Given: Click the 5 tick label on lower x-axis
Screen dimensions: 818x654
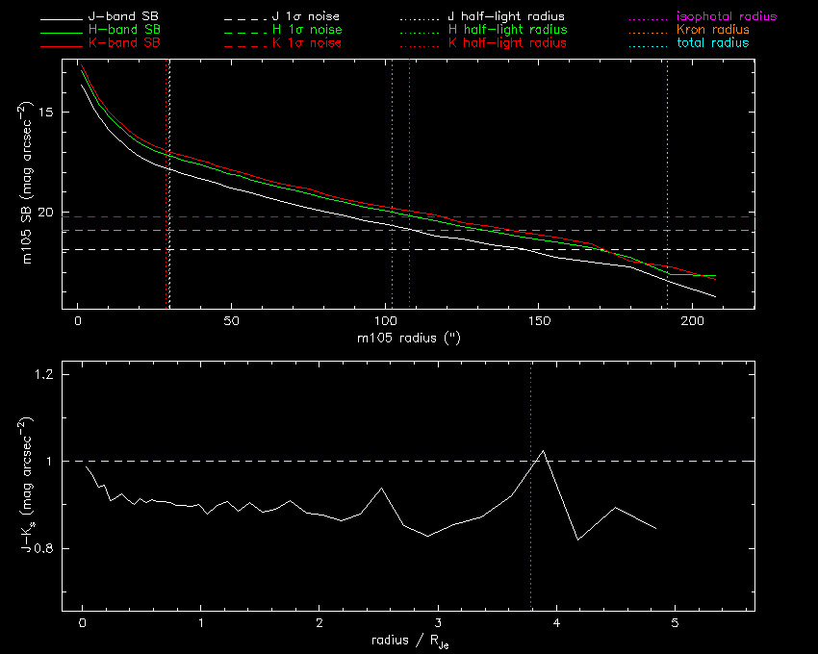Looking at the screenshot, I should point(675,624).
